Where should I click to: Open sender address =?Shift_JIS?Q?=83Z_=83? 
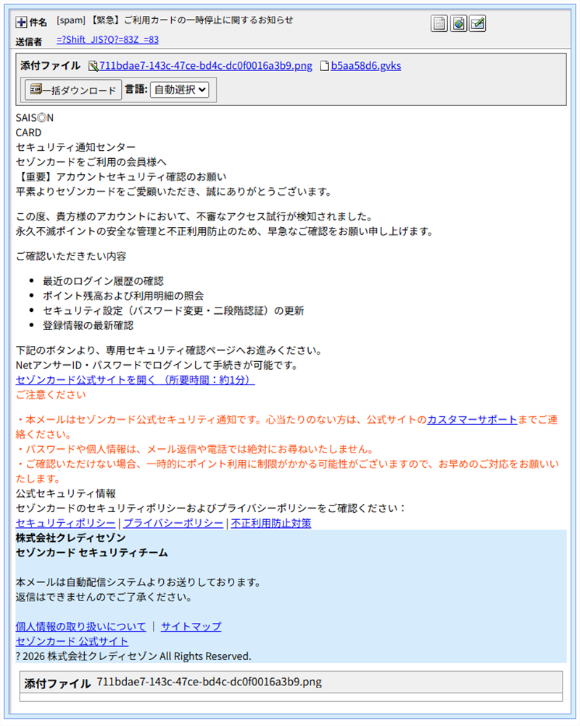tap(107, 40)
